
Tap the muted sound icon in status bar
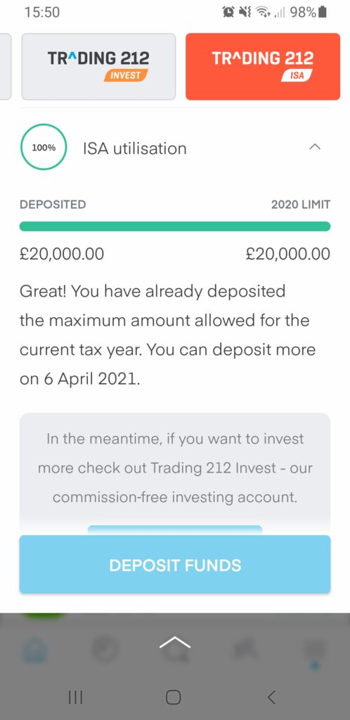[245, 13]
